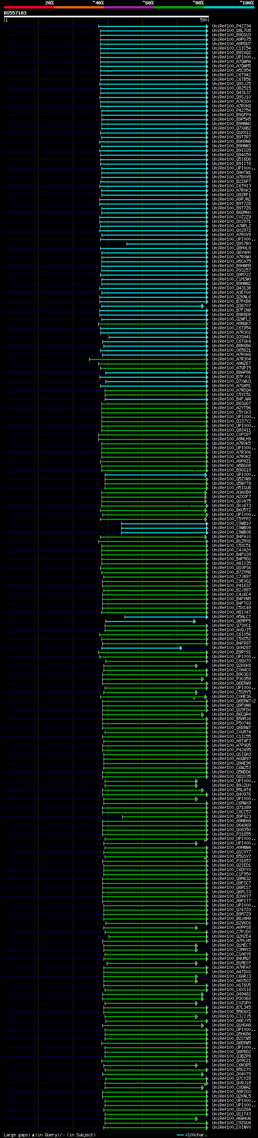Select label UniRef100_B9HNN3
This screenshot has width=258, height=1138.
[x=231, y=146]
